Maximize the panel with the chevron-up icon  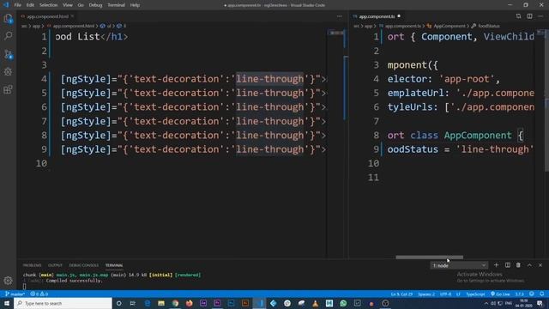[x=529, y=265]
